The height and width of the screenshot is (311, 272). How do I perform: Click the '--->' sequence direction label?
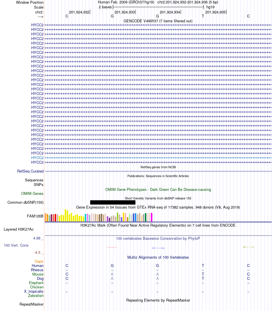[x=40, y=17]
